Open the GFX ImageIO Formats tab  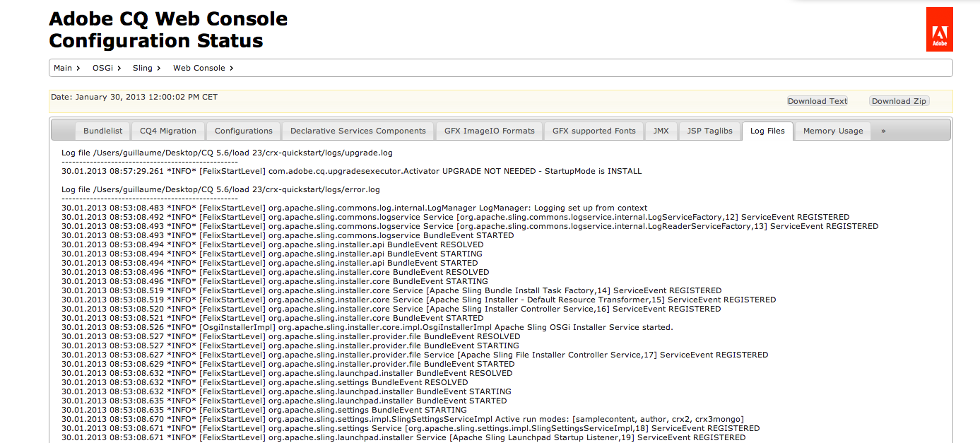click(x=490, y=131)
